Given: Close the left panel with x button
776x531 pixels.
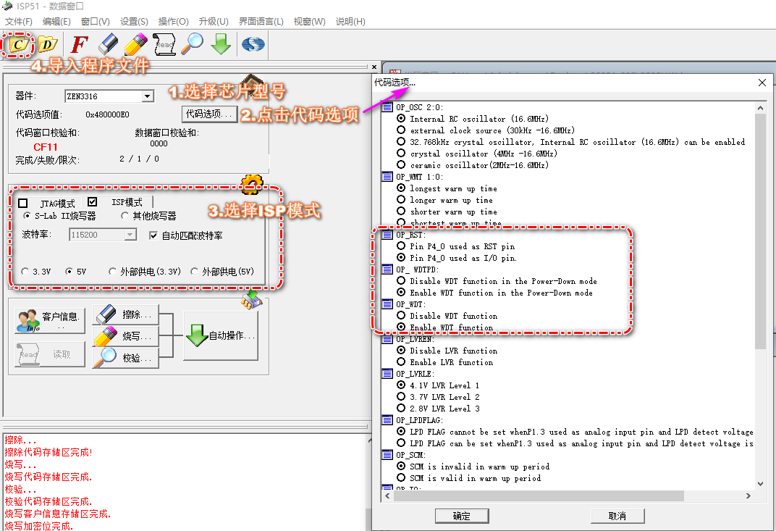Looking at the screenshot, I should (374, 67).
